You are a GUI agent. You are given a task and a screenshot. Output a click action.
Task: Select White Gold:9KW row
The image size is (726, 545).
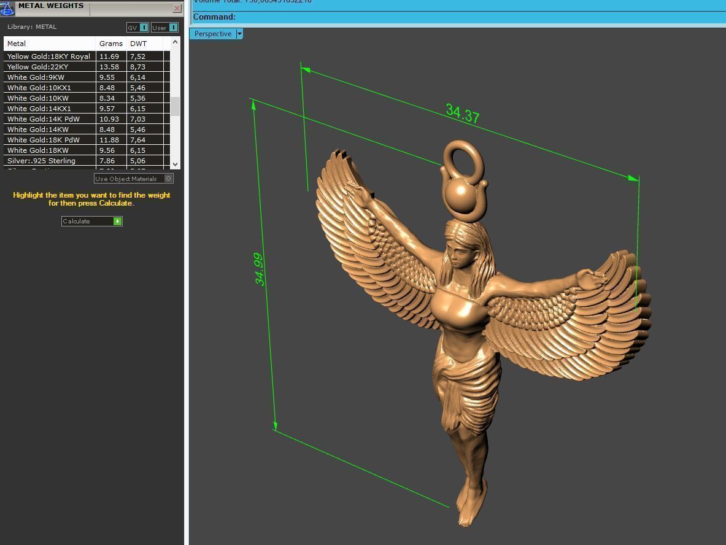point(87,77)
